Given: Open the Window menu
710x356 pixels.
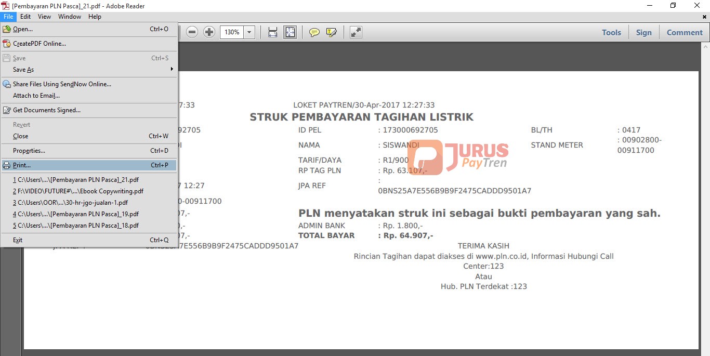Looking at the screenshot, I should (x=70, y=17).
